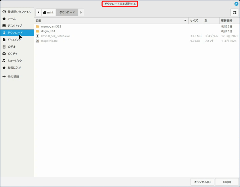Click the プログラム type cell
240x187 pixels.
click(211, 36)
